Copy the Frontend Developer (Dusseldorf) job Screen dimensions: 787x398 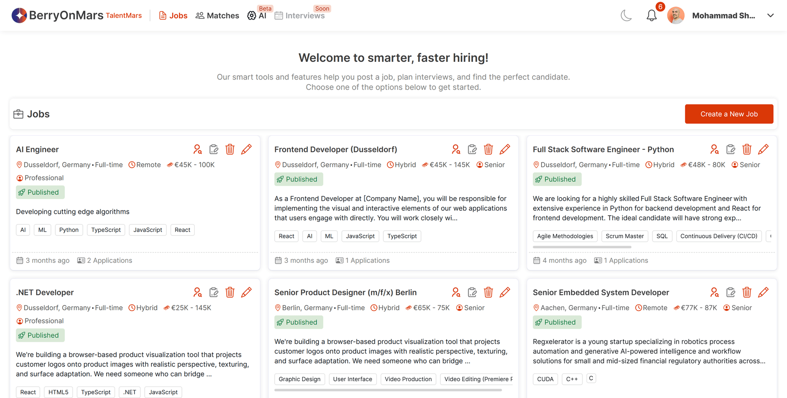[472, 149]
